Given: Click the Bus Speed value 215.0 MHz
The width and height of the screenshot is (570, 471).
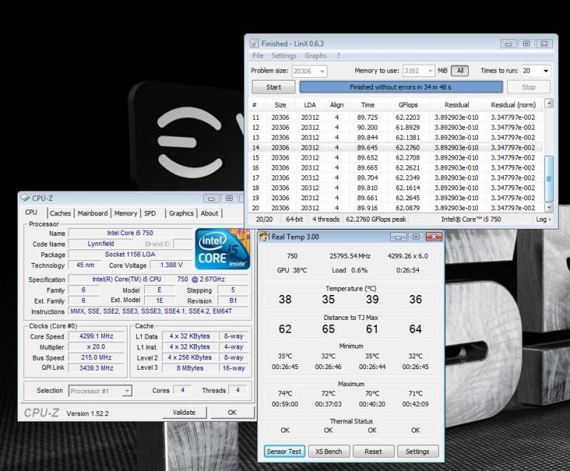Looking at the screenshot, I should point(96,358).
